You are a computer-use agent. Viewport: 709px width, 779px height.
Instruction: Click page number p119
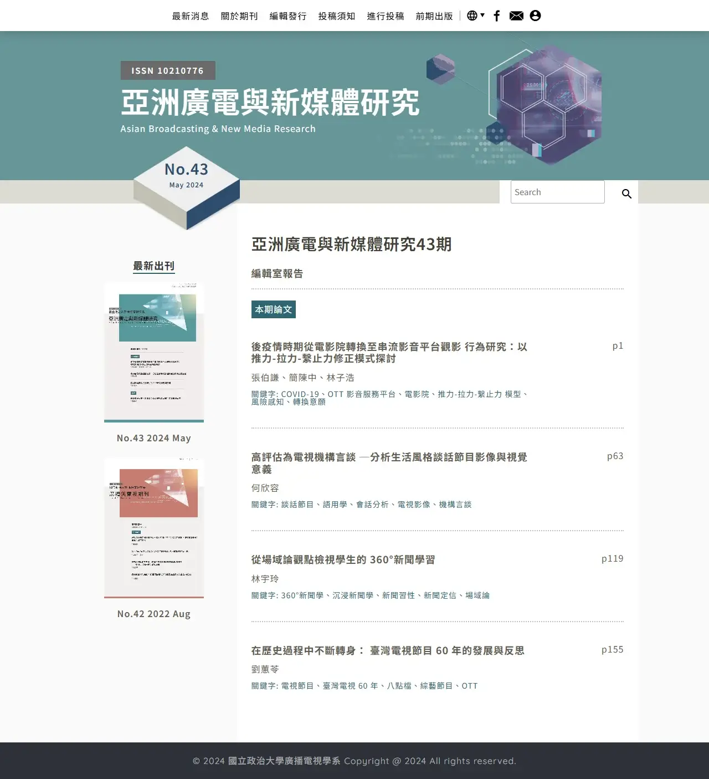point(613,559)
